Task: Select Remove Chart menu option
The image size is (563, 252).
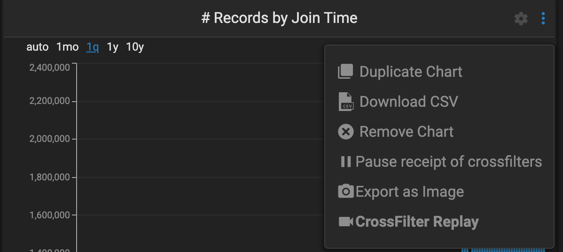Action: coord(407,132)
